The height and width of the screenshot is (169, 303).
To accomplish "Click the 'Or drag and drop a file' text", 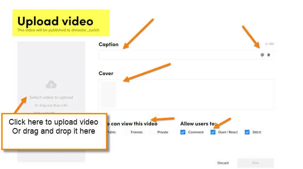I will coord(51,105).
